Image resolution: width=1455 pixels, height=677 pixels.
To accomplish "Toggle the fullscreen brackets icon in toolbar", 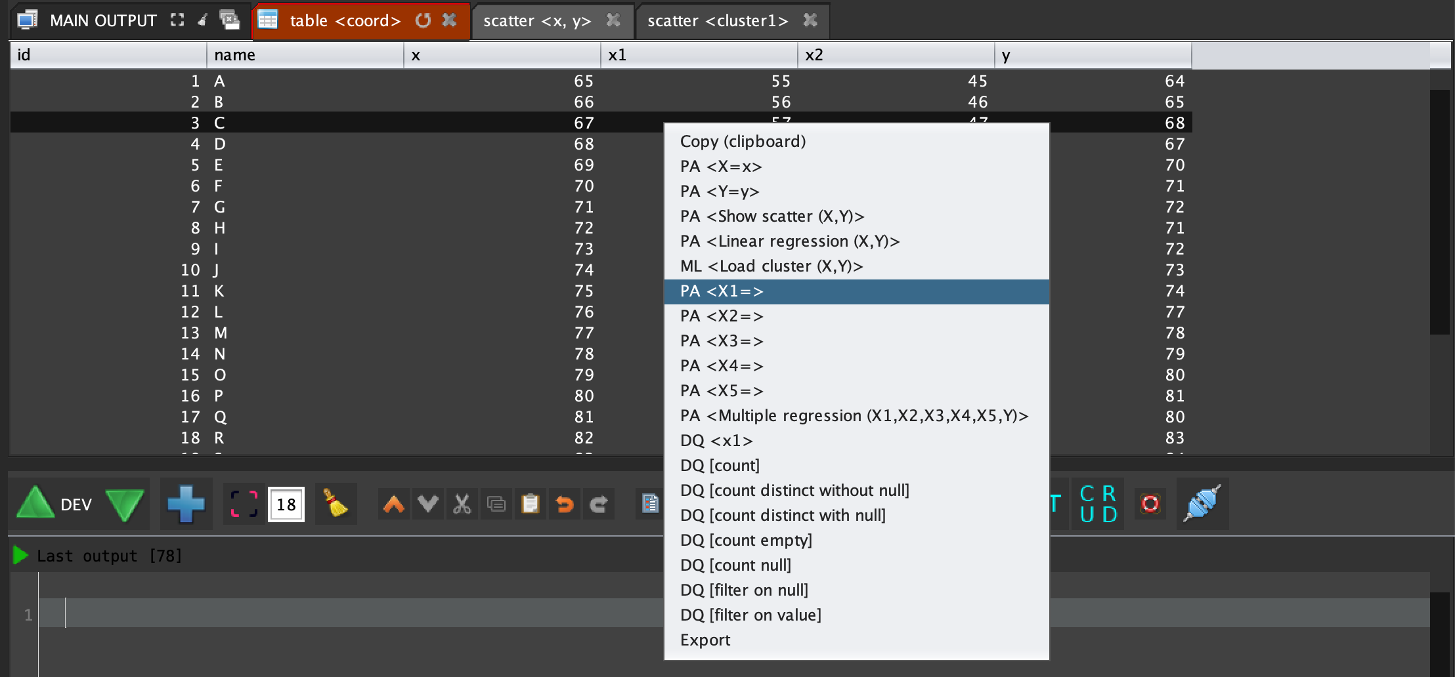I will tap(244, 504).
